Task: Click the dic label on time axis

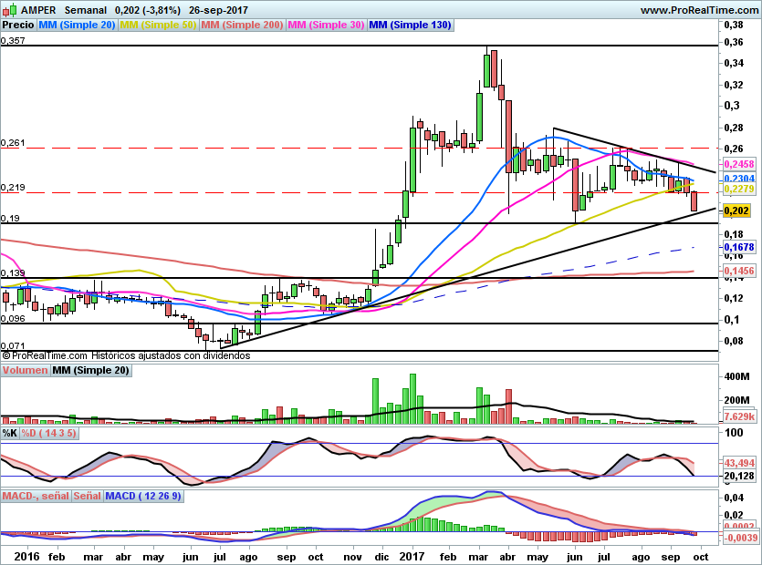Action: click(x=381, y=557)
